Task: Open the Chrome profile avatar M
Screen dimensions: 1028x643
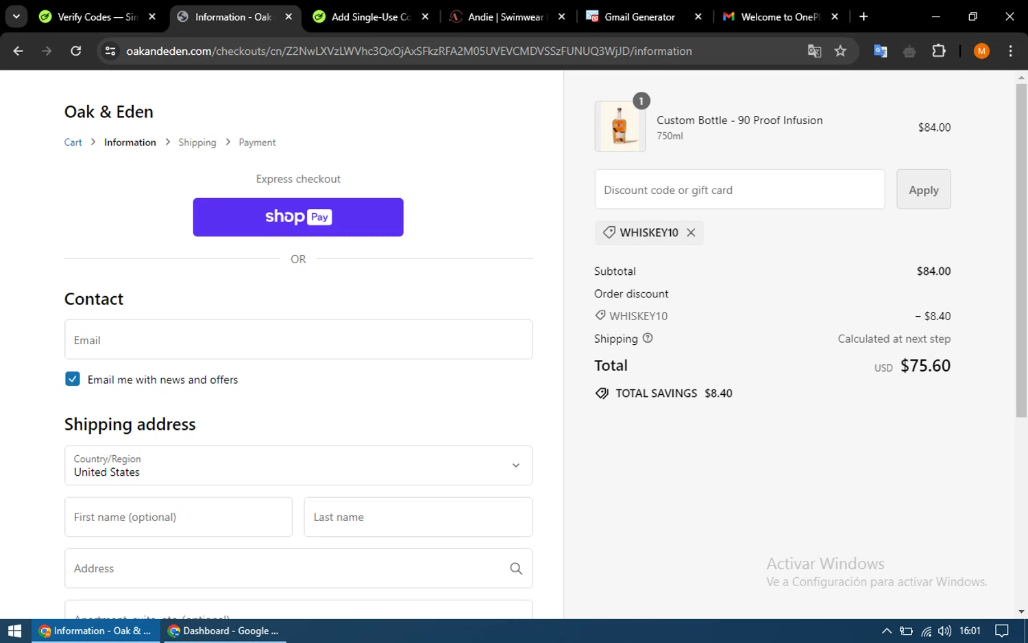Action: click(x=981, y=51)
